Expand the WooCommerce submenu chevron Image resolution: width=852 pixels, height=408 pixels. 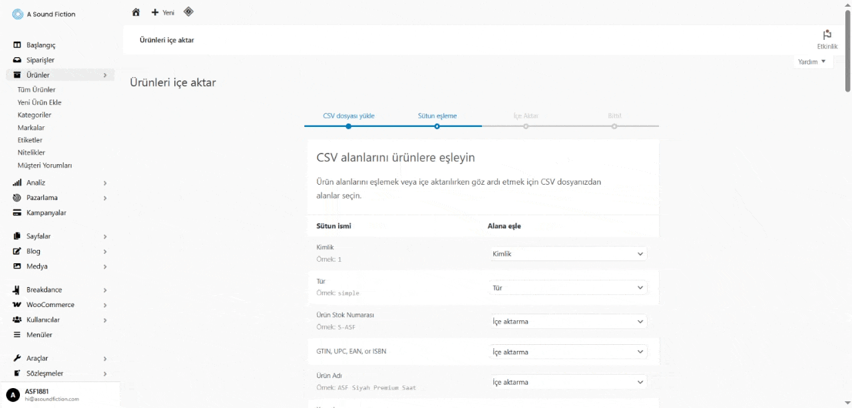tap(105, 306)
